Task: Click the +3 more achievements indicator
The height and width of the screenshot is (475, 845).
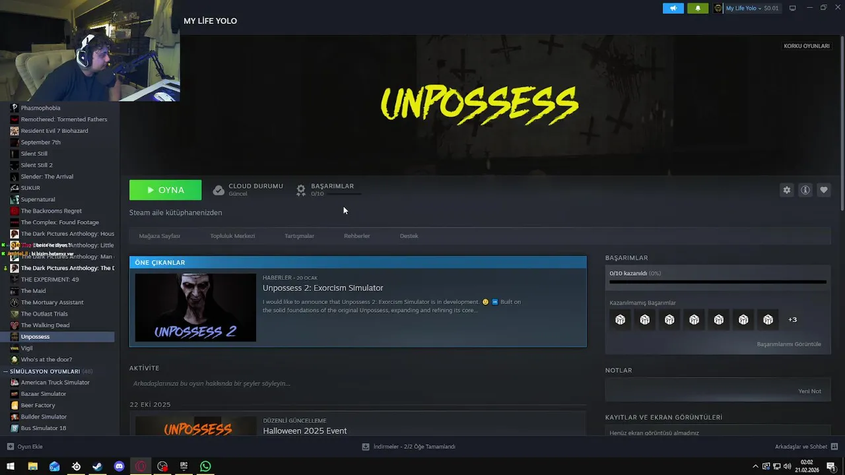Action: [x=792, y=319]
